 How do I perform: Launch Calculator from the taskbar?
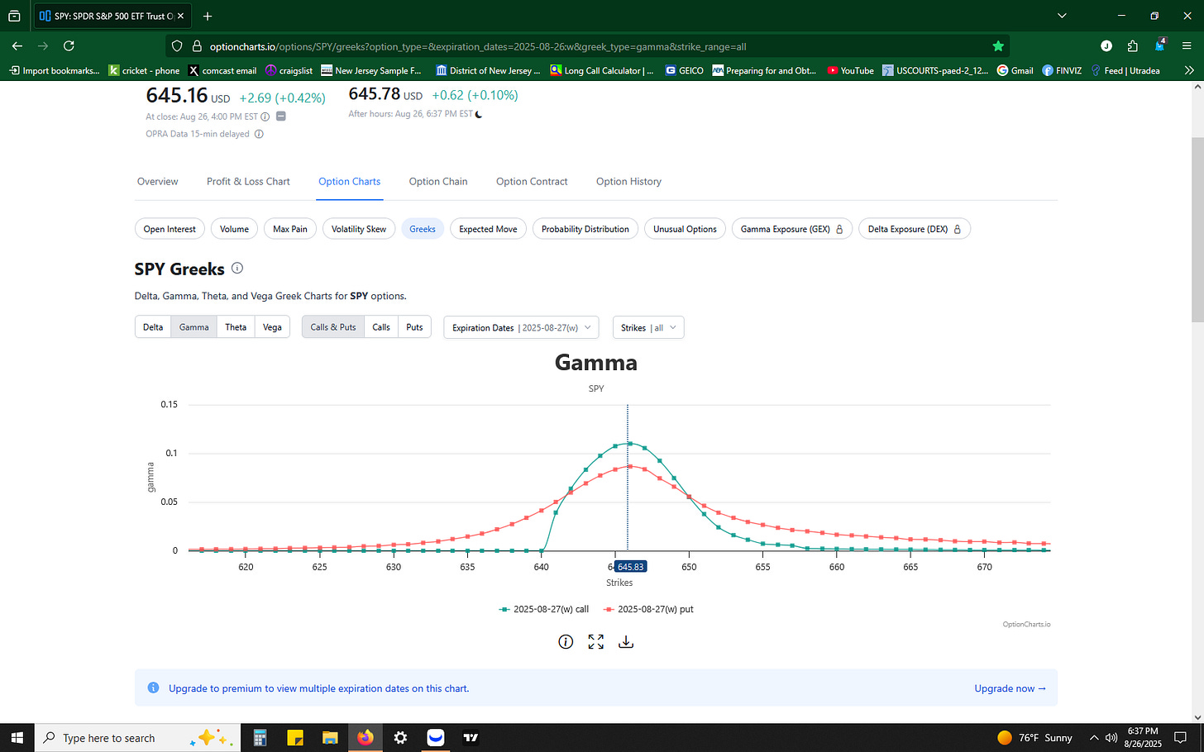[x=260, y=737]
